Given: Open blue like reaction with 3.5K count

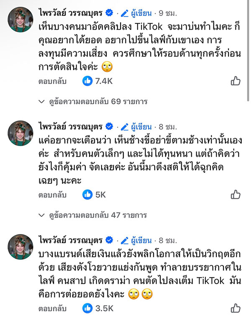Looking at the screenshot, I should point(87,308).
